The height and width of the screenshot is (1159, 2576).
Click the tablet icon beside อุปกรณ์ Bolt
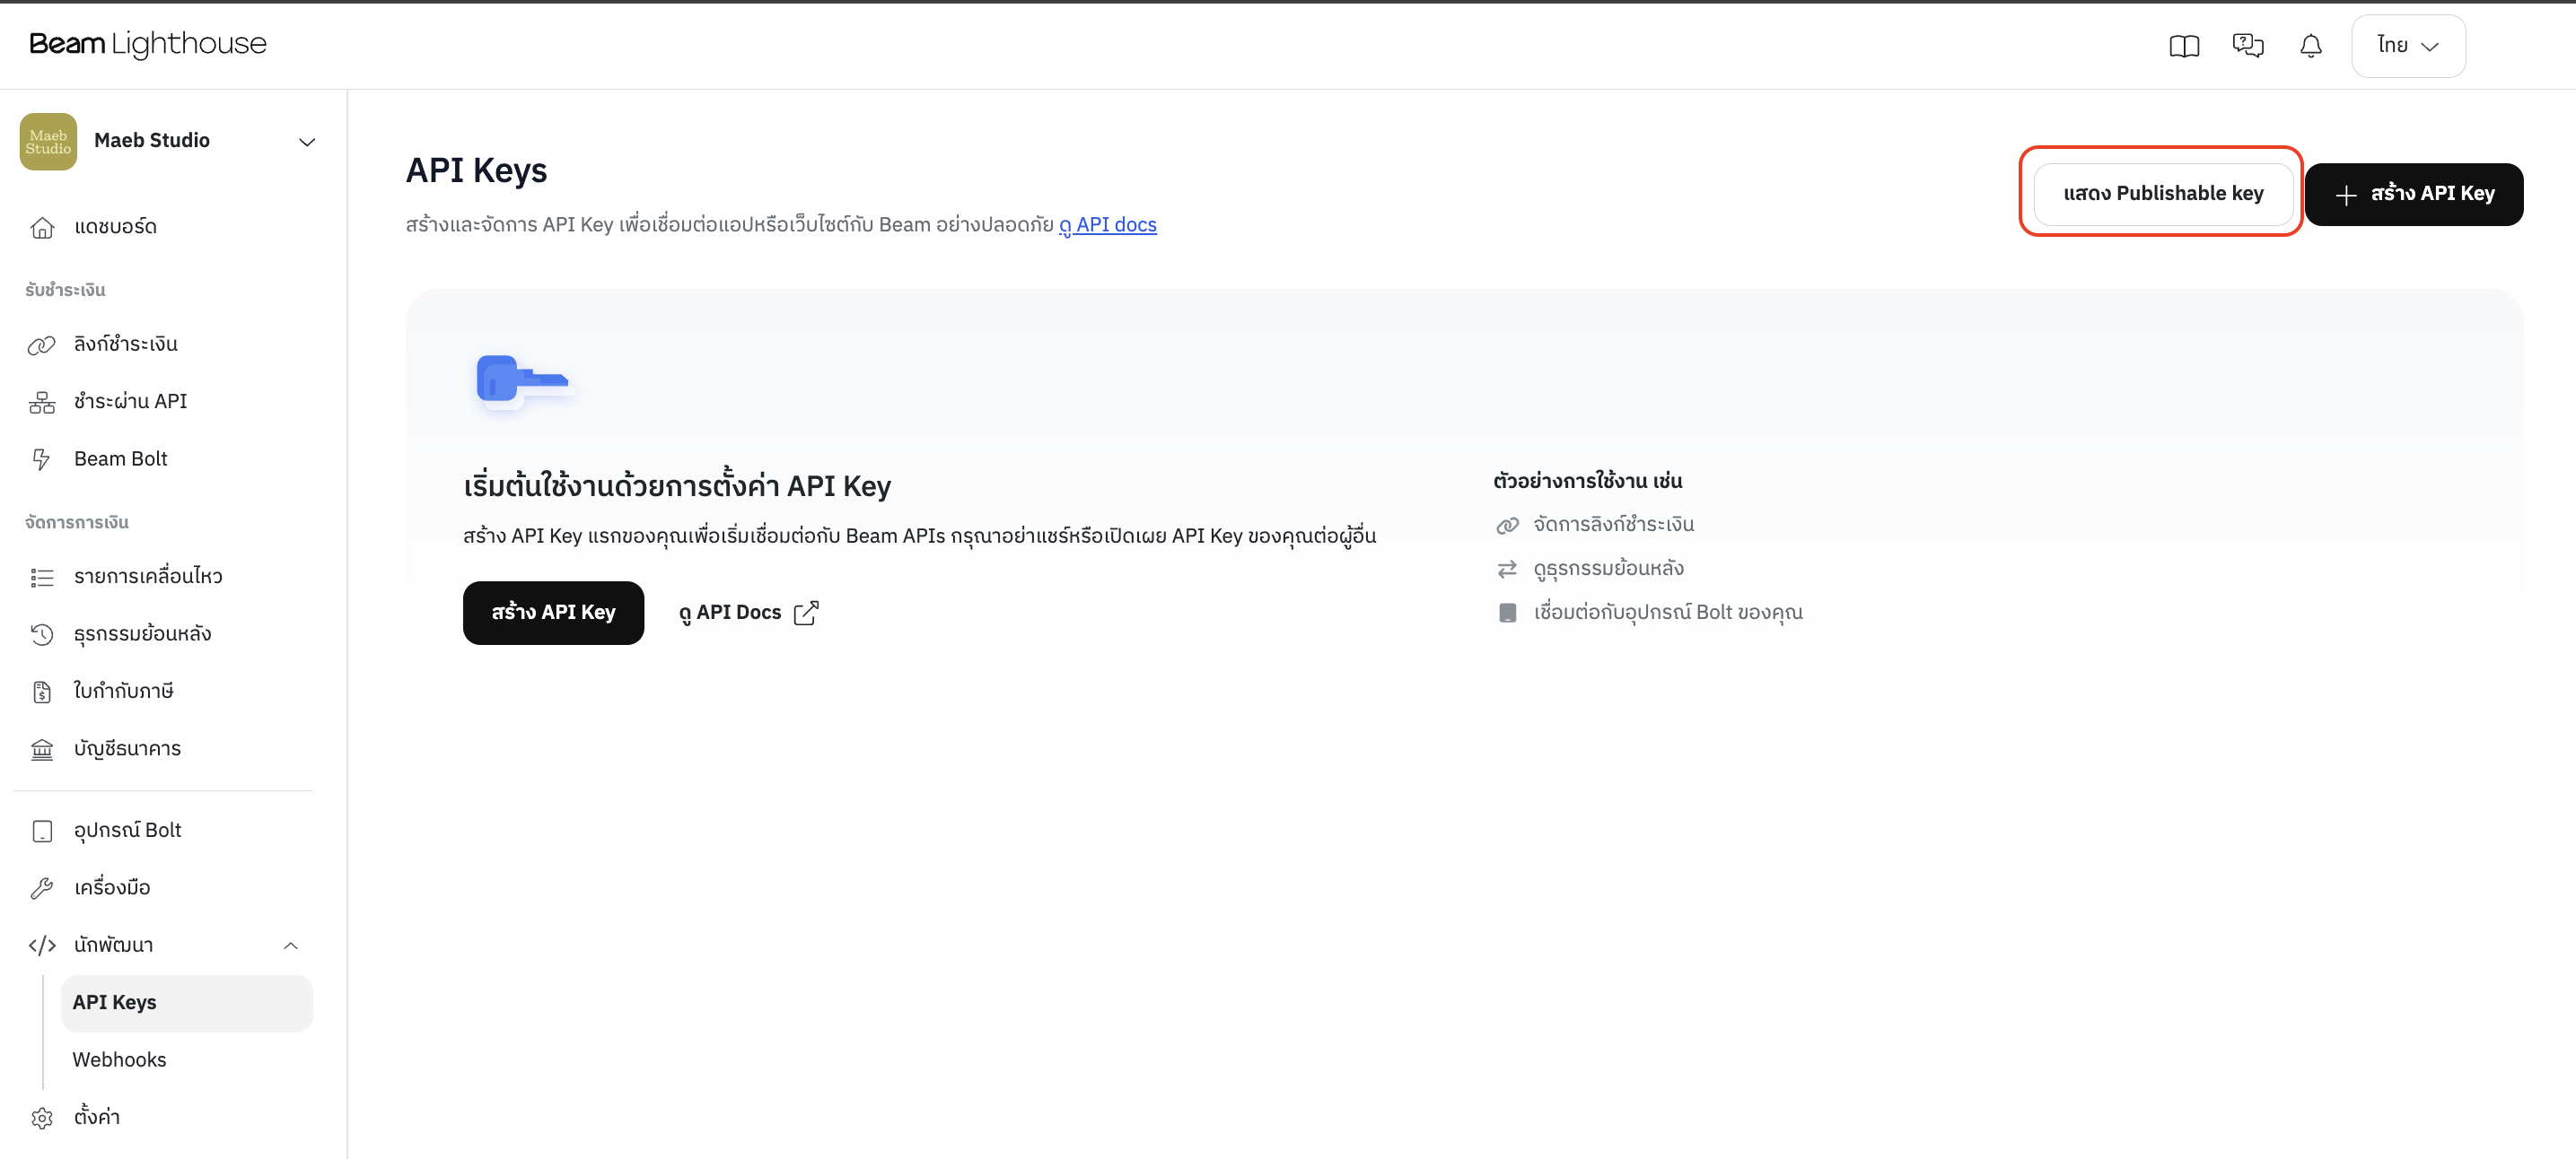(42, 832)
